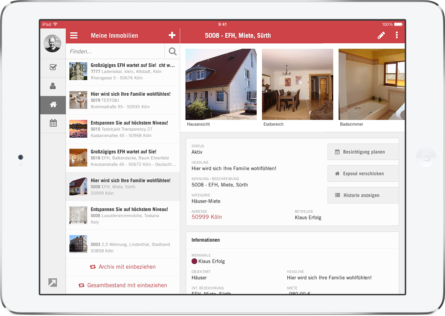Select listing 7777 Ladenlokal, Rheingasse 5
Screen dimensions: 445x316
coord(123,72)
